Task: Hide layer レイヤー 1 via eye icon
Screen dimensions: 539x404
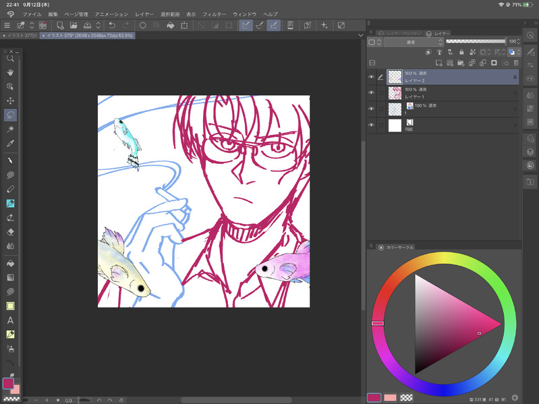Action: 371,93
